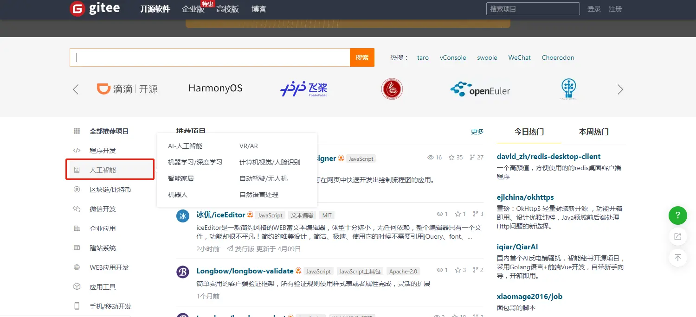
Task: Click the hot search term taro
Action: click(423, 57)
